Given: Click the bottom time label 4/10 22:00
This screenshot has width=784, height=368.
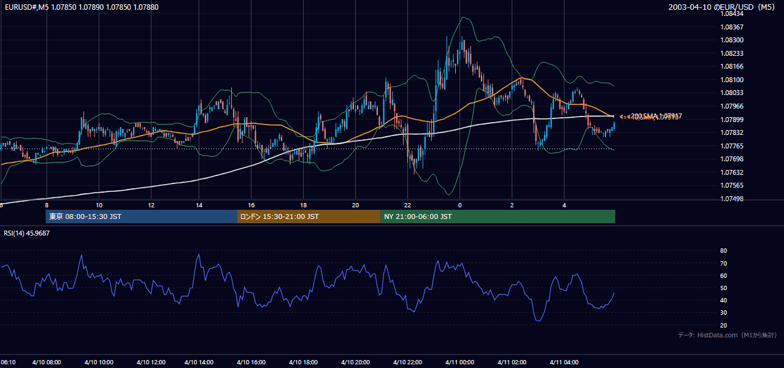Looking at the screenshot, I should coord(407,362).
